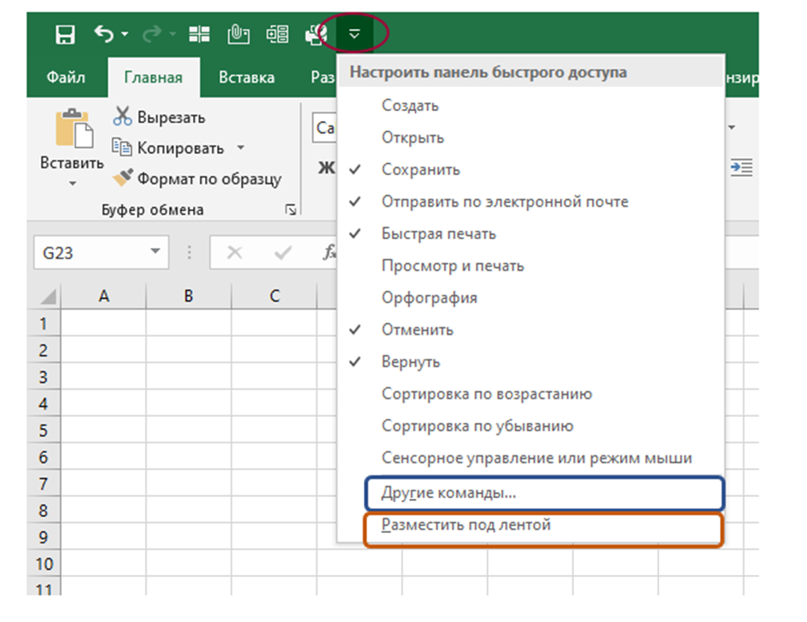Expand the arrow under Вставить

pyautogui.click(x=73, y=184)
